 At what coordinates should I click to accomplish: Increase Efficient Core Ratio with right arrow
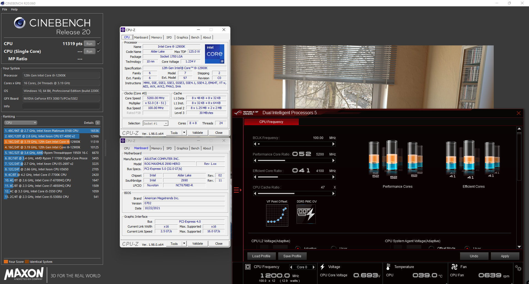[333, 177]
